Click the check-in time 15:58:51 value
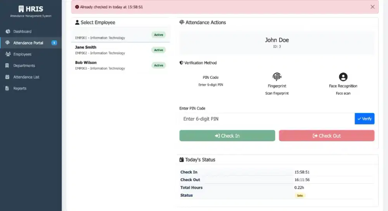 coord(302,172)
